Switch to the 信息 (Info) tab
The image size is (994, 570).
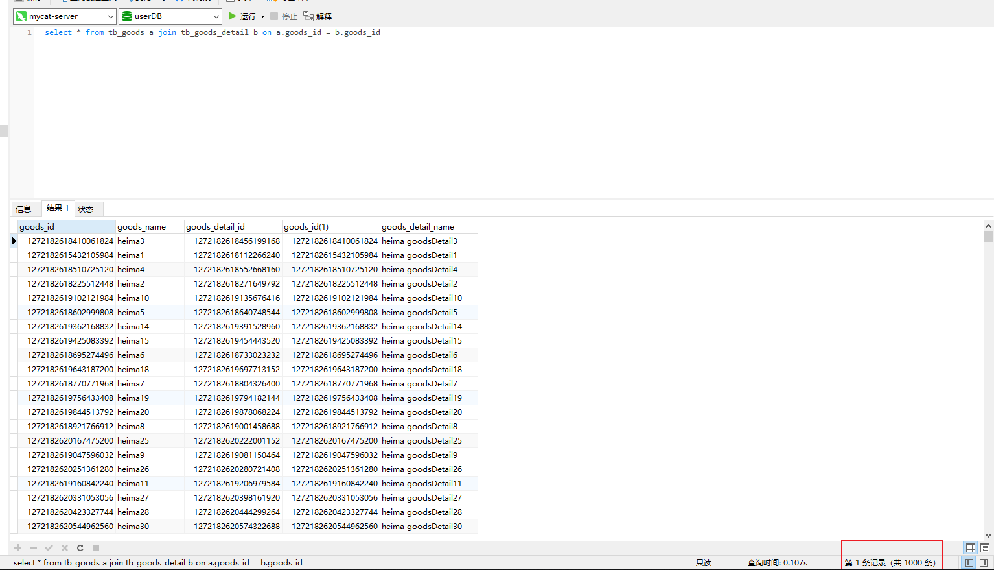click(24, 209)
